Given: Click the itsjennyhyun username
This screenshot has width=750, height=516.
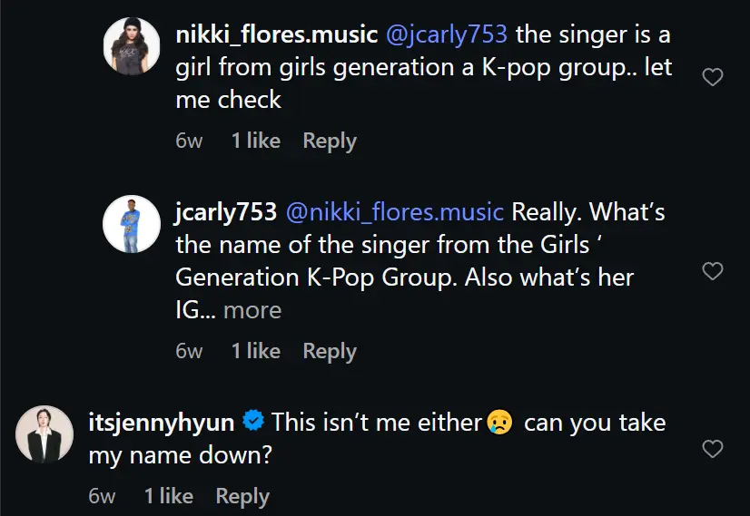Looking at the screenshot, I should [162, 423].
